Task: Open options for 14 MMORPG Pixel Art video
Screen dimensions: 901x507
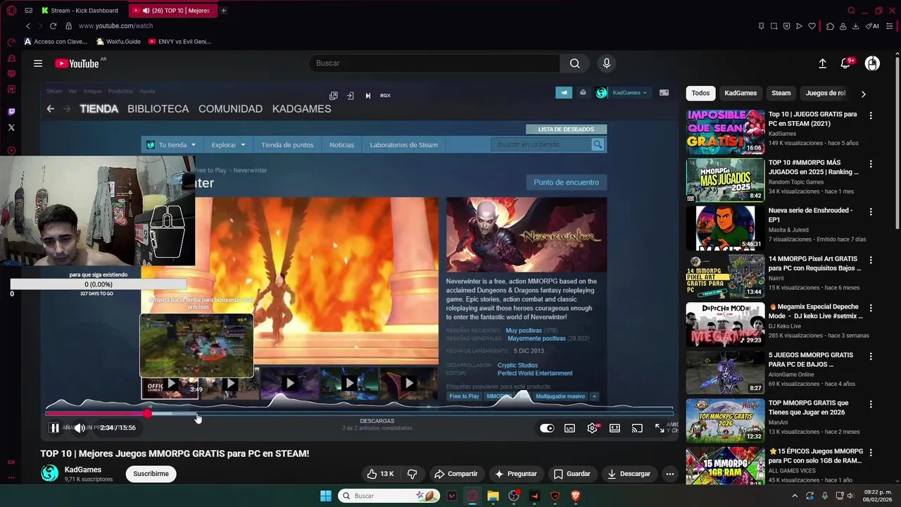Action: (x=871, y=260)
